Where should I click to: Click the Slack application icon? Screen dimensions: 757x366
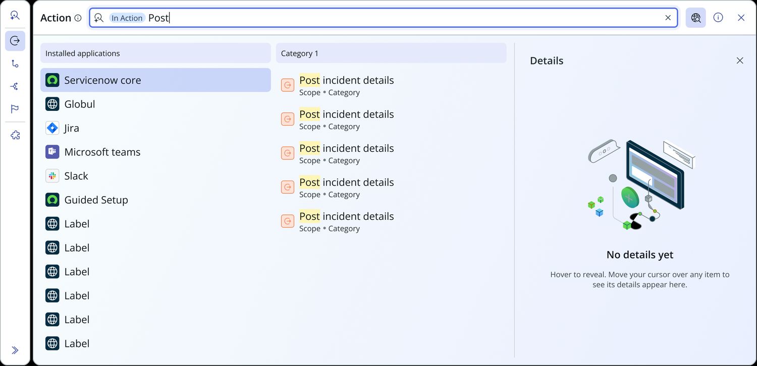tap(52, 176)
